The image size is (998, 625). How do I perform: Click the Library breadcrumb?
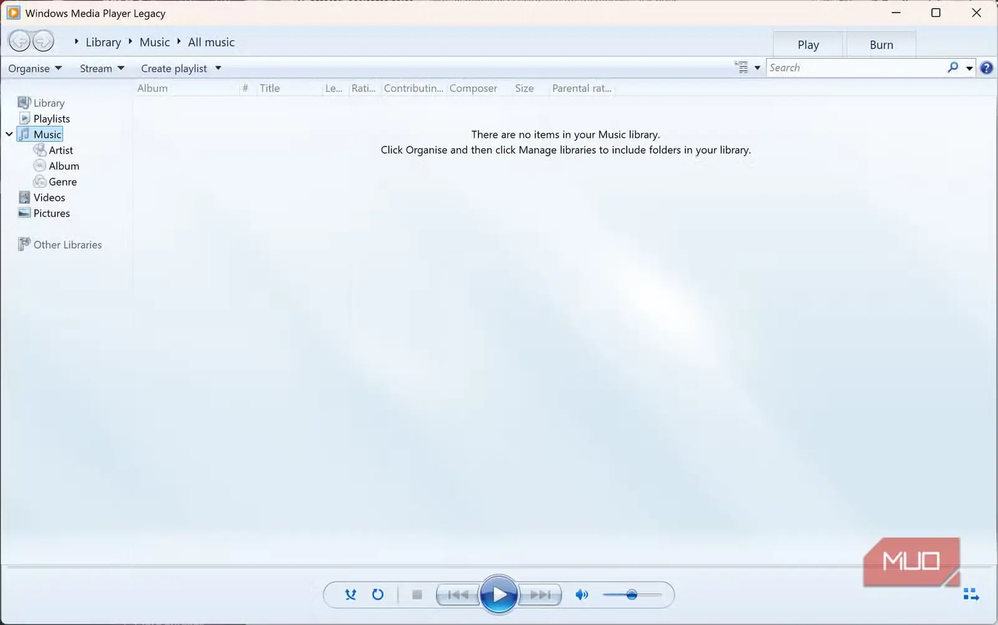point(104,42)
